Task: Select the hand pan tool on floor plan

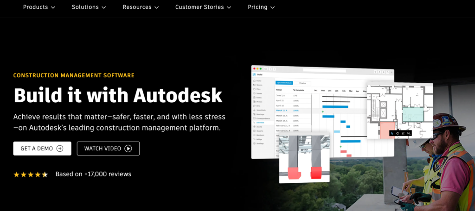Action: (398, 133)
